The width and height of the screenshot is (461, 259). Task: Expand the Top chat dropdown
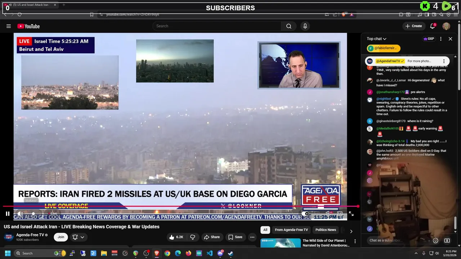377,39
